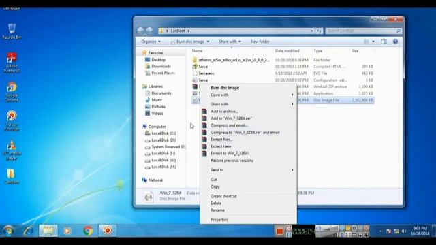Click the Search LanBoot field
The image size is (436, 245).
point(363,31)
